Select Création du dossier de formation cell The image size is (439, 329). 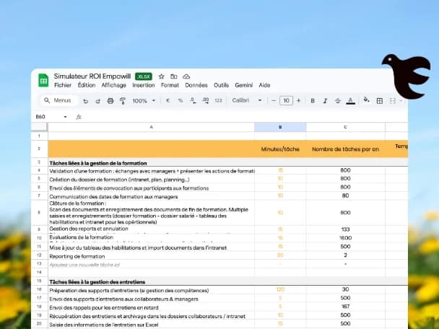click(x=151, y=180)
